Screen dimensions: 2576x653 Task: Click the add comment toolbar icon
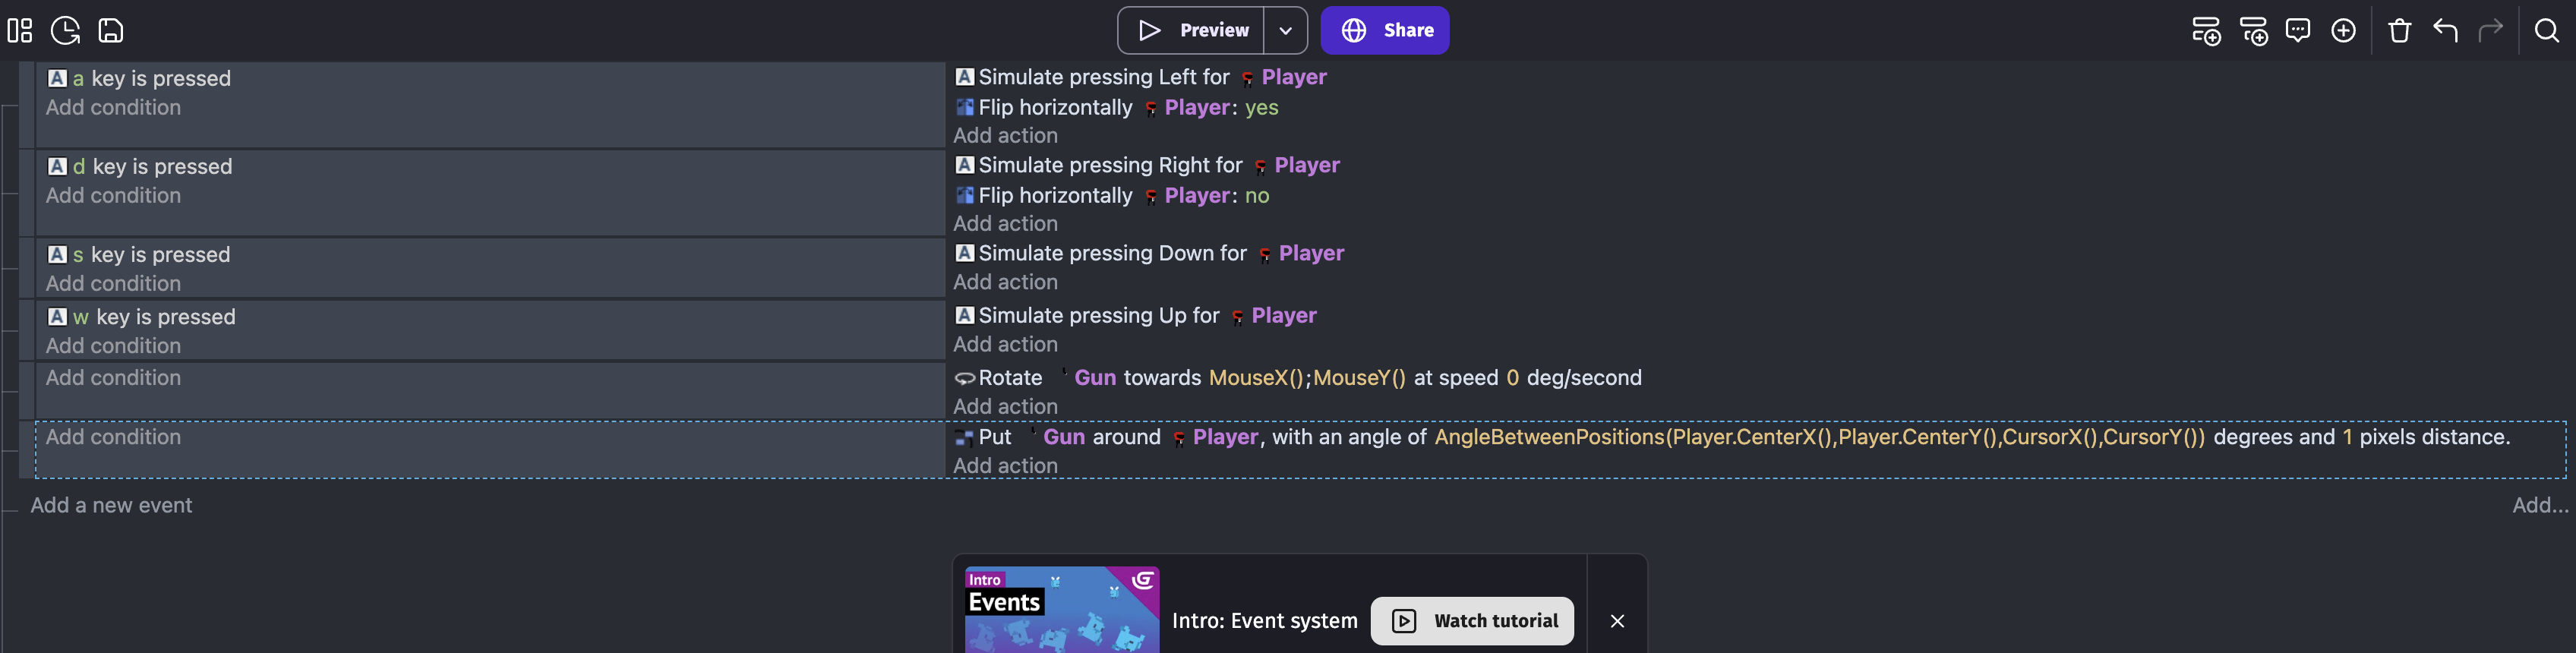(2298, 30)
